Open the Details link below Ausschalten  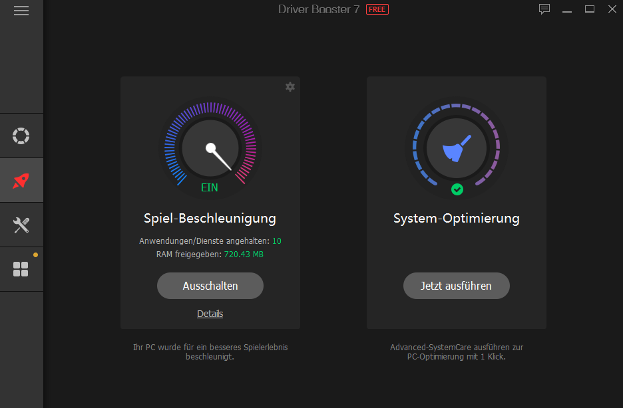pyautogui.click(x=210, y=314)
